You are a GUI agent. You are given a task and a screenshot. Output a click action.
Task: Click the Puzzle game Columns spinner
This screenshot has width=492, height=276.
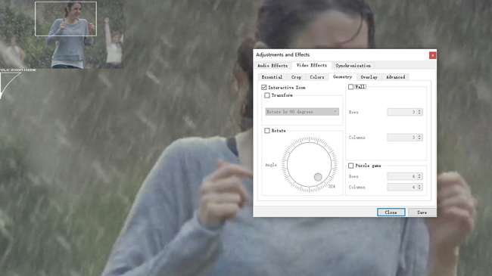pos(405,188)
